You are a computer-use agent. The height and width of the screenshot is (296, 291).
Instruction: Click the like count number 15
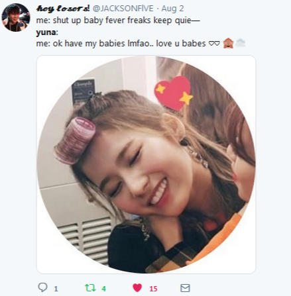point(153,289)
